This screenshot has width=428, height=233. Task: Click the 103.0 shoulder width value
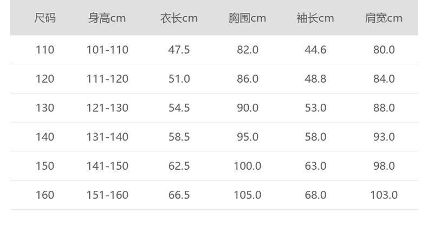(x=384, y=195)
